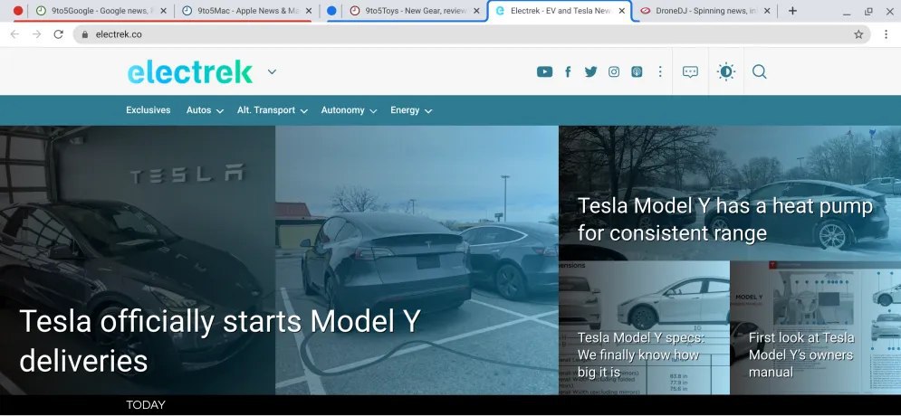Open 'Tesla Model Y has a heat pump' article
The width and height of the screenshot is (901, 416).
pos(725,219)
